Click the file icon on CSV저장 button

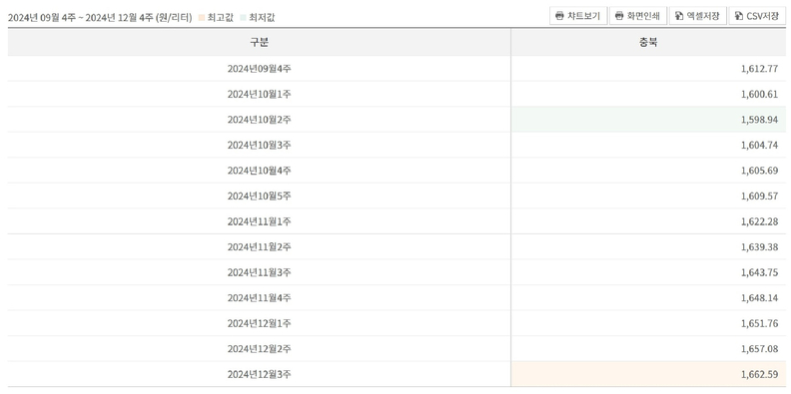coord(739,16)
